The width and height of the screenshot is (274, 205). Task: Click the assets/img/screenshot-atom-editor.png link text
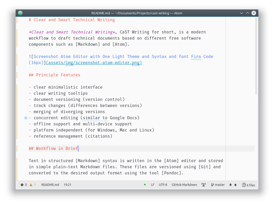[x=94, y=63]
